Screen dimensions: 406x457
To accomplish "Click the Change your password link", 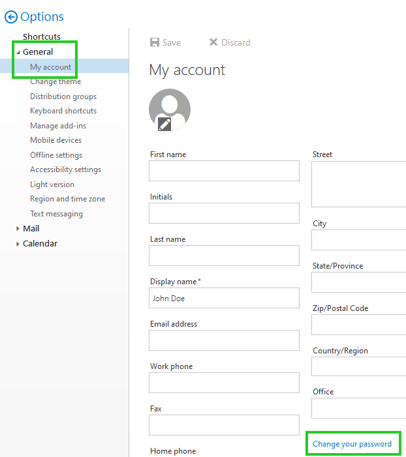I will coord(352,444).
